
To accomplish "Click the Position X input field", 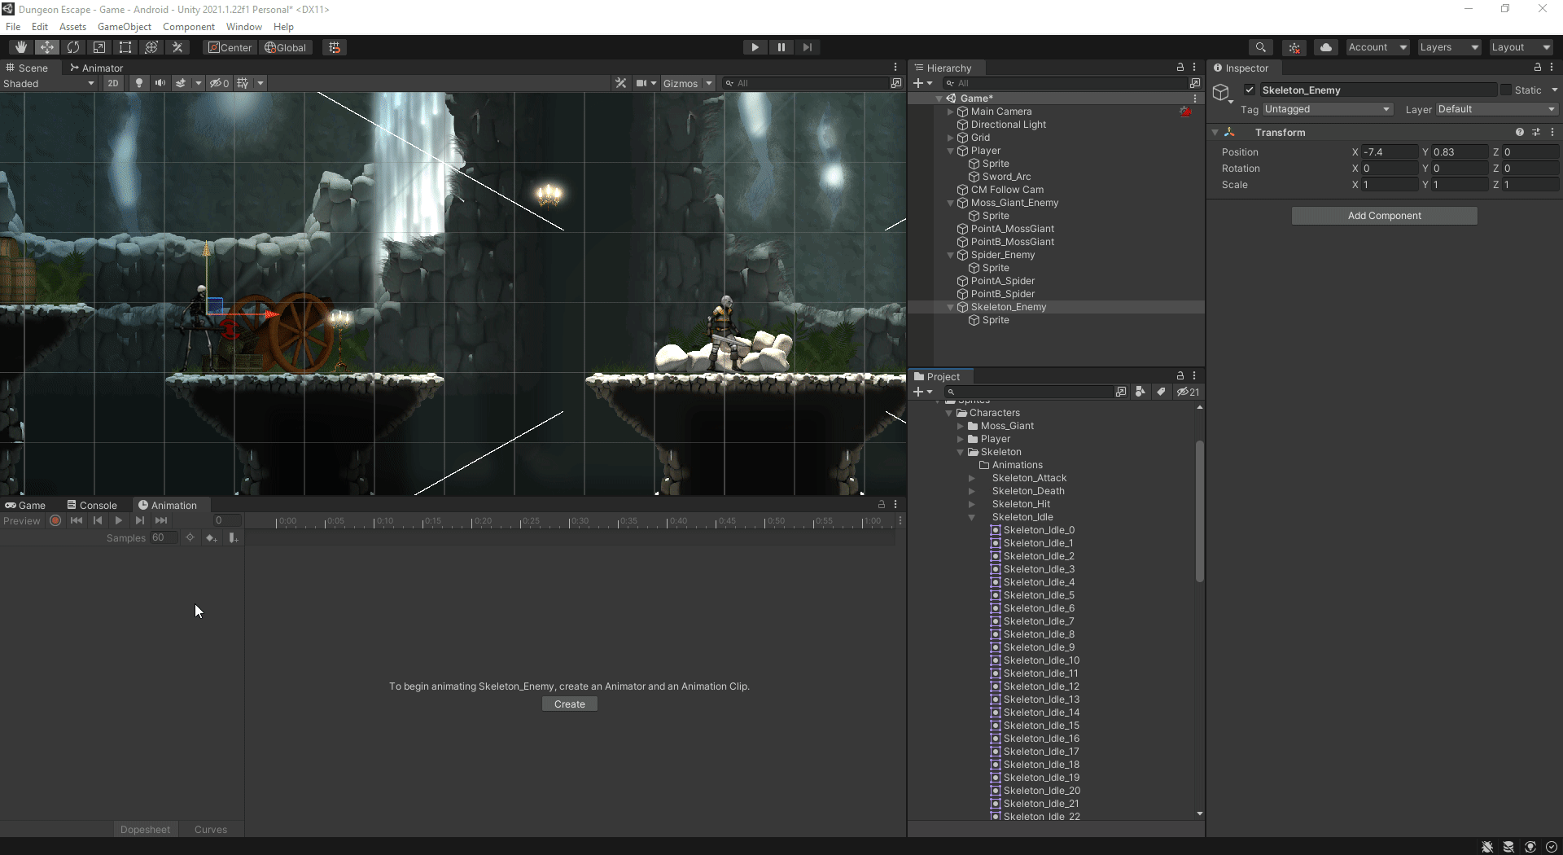I will pos(1389,152).
